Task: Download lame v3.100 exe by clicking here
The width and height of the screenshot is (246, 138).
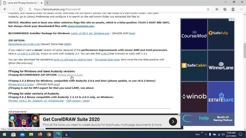Action: coord(73,60)
